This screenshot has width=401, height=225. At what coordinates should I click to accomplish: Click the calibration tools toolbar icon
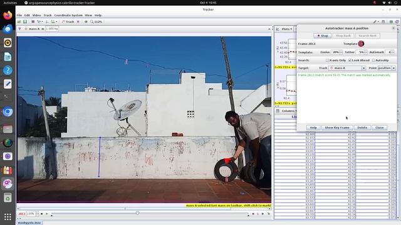coord(39,22)
